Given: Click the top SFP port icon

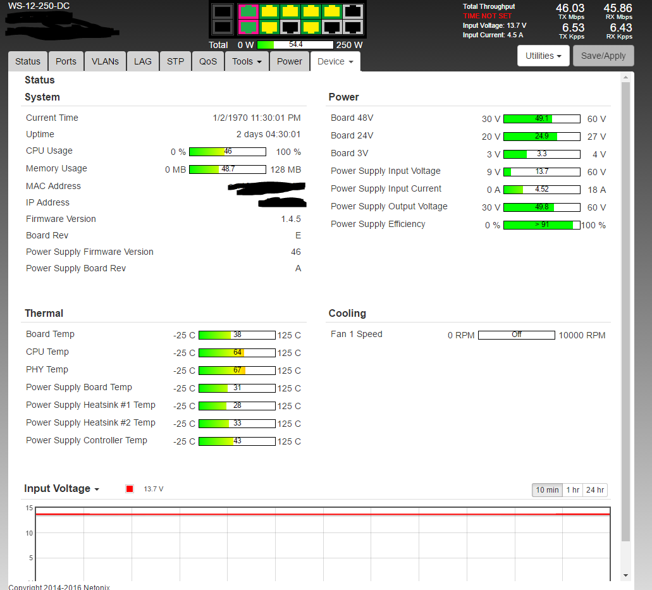Looking at the screenshot, I should click(x=223, y=11).
